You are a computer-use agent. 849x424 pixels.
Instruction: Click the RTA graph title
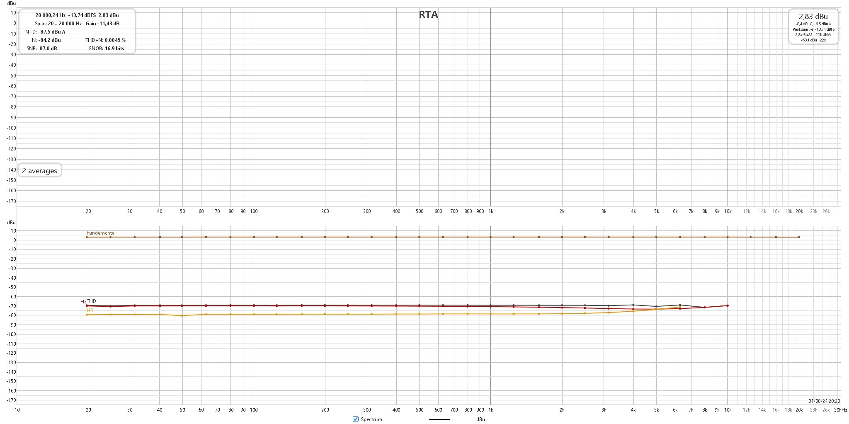pyautogui.click(x=428, y=15)
